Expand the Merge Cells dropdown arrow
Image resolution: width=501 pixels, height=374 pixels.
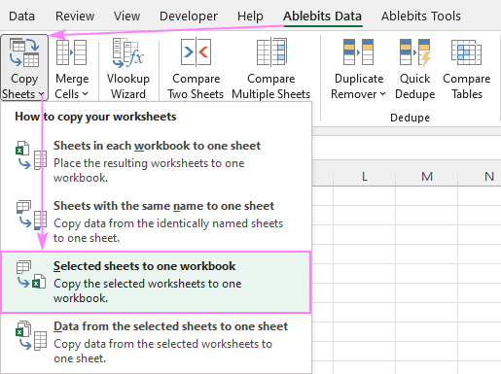[x=86, y=94]
